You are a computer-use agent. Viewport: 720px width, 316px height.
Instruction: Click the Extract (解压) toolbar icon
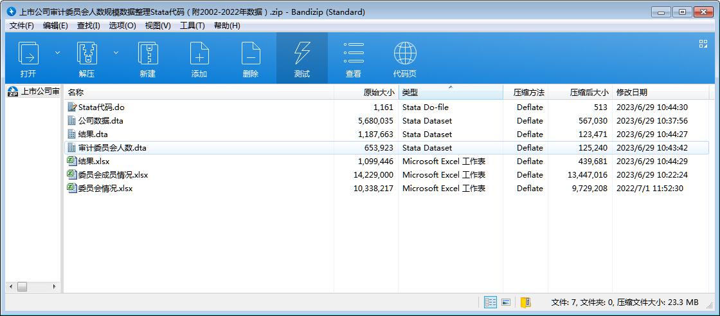click(87, 53)
